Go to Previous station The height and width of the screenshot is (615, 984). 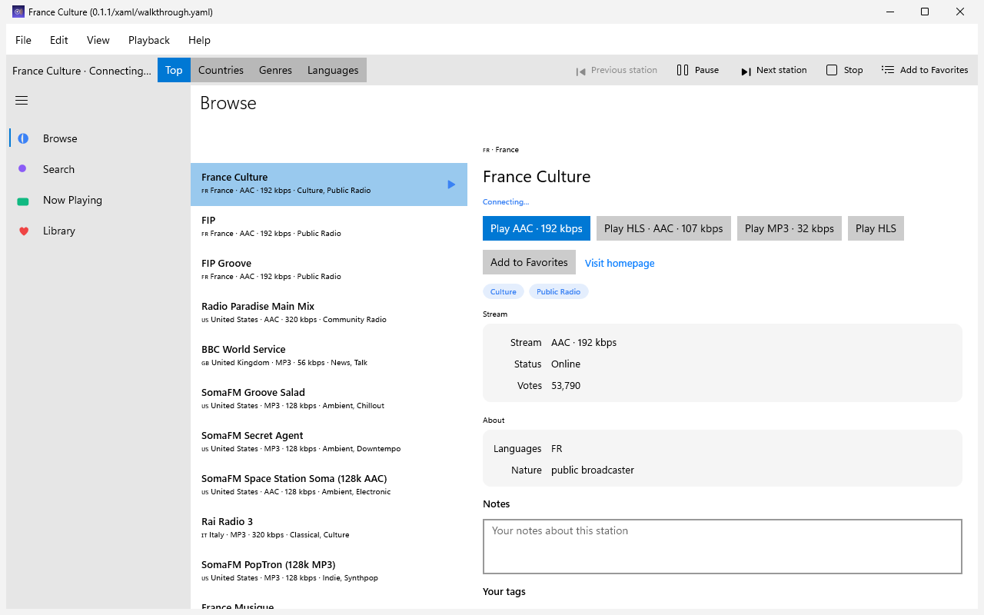tap(617, 70)
